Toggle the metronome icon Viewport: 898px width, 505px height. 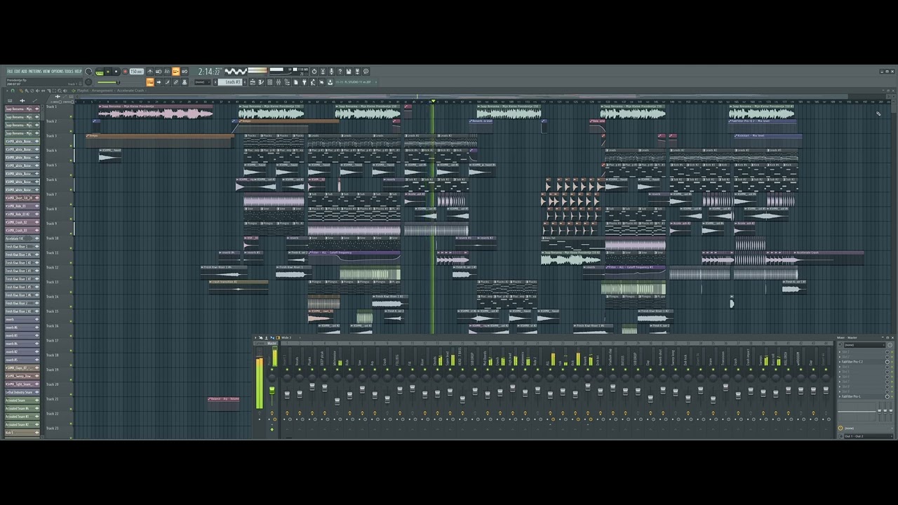[x=150, y=72]
